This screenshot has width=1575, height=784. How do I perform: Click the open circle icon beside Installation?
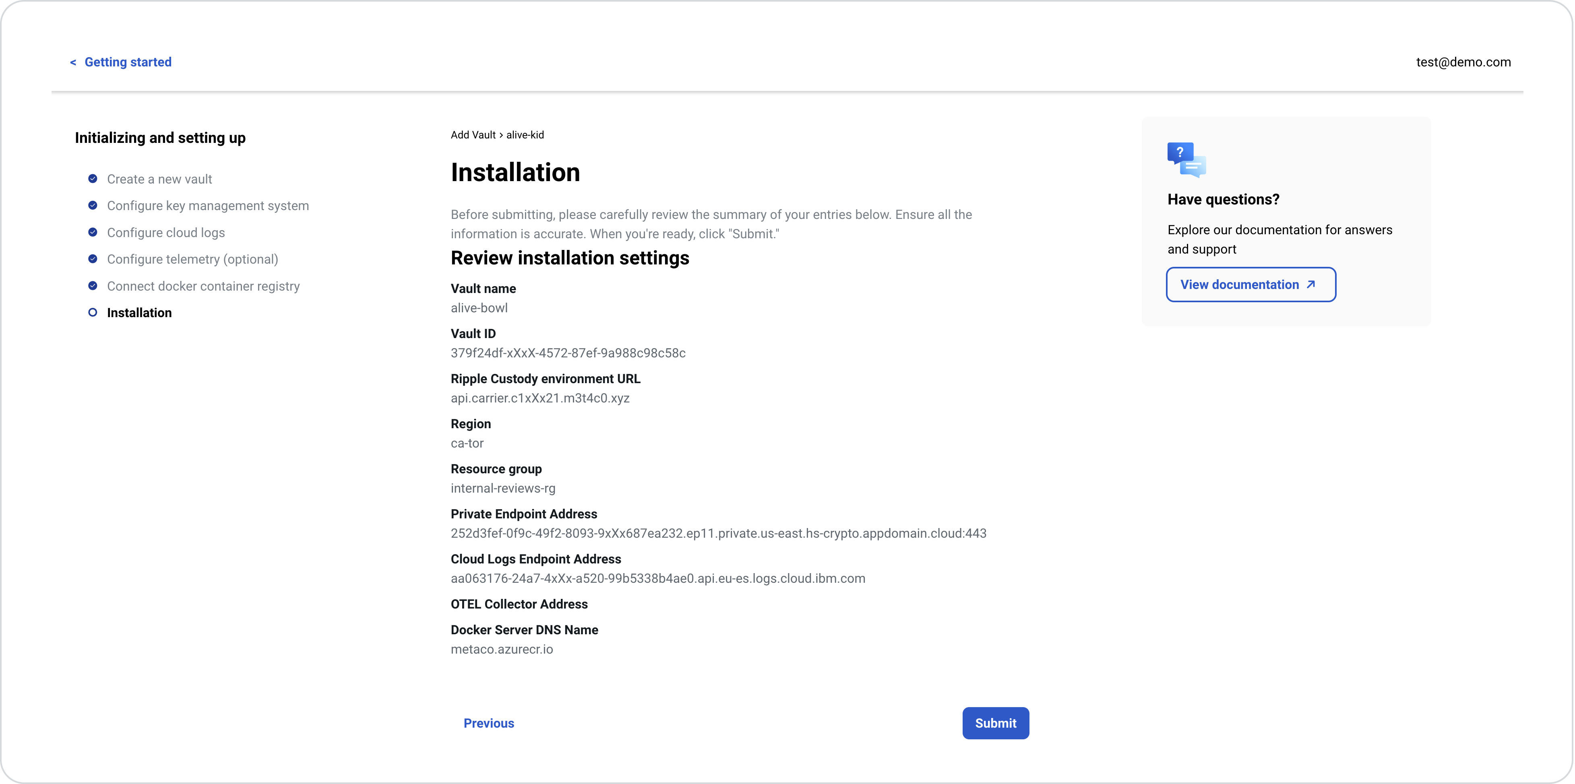point(92,312)
